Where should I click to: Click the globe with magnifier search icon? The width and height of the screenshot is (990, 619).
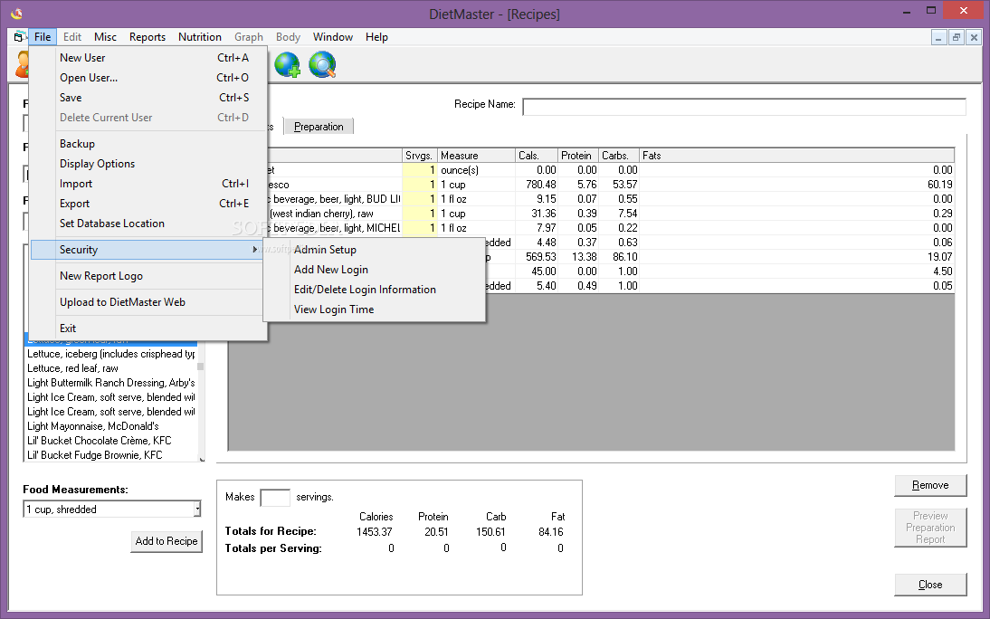322,64
